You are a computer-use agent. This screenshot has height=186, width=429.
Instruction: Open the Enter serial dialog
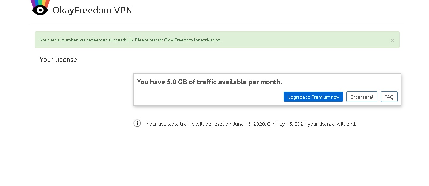tap(362, 97)
